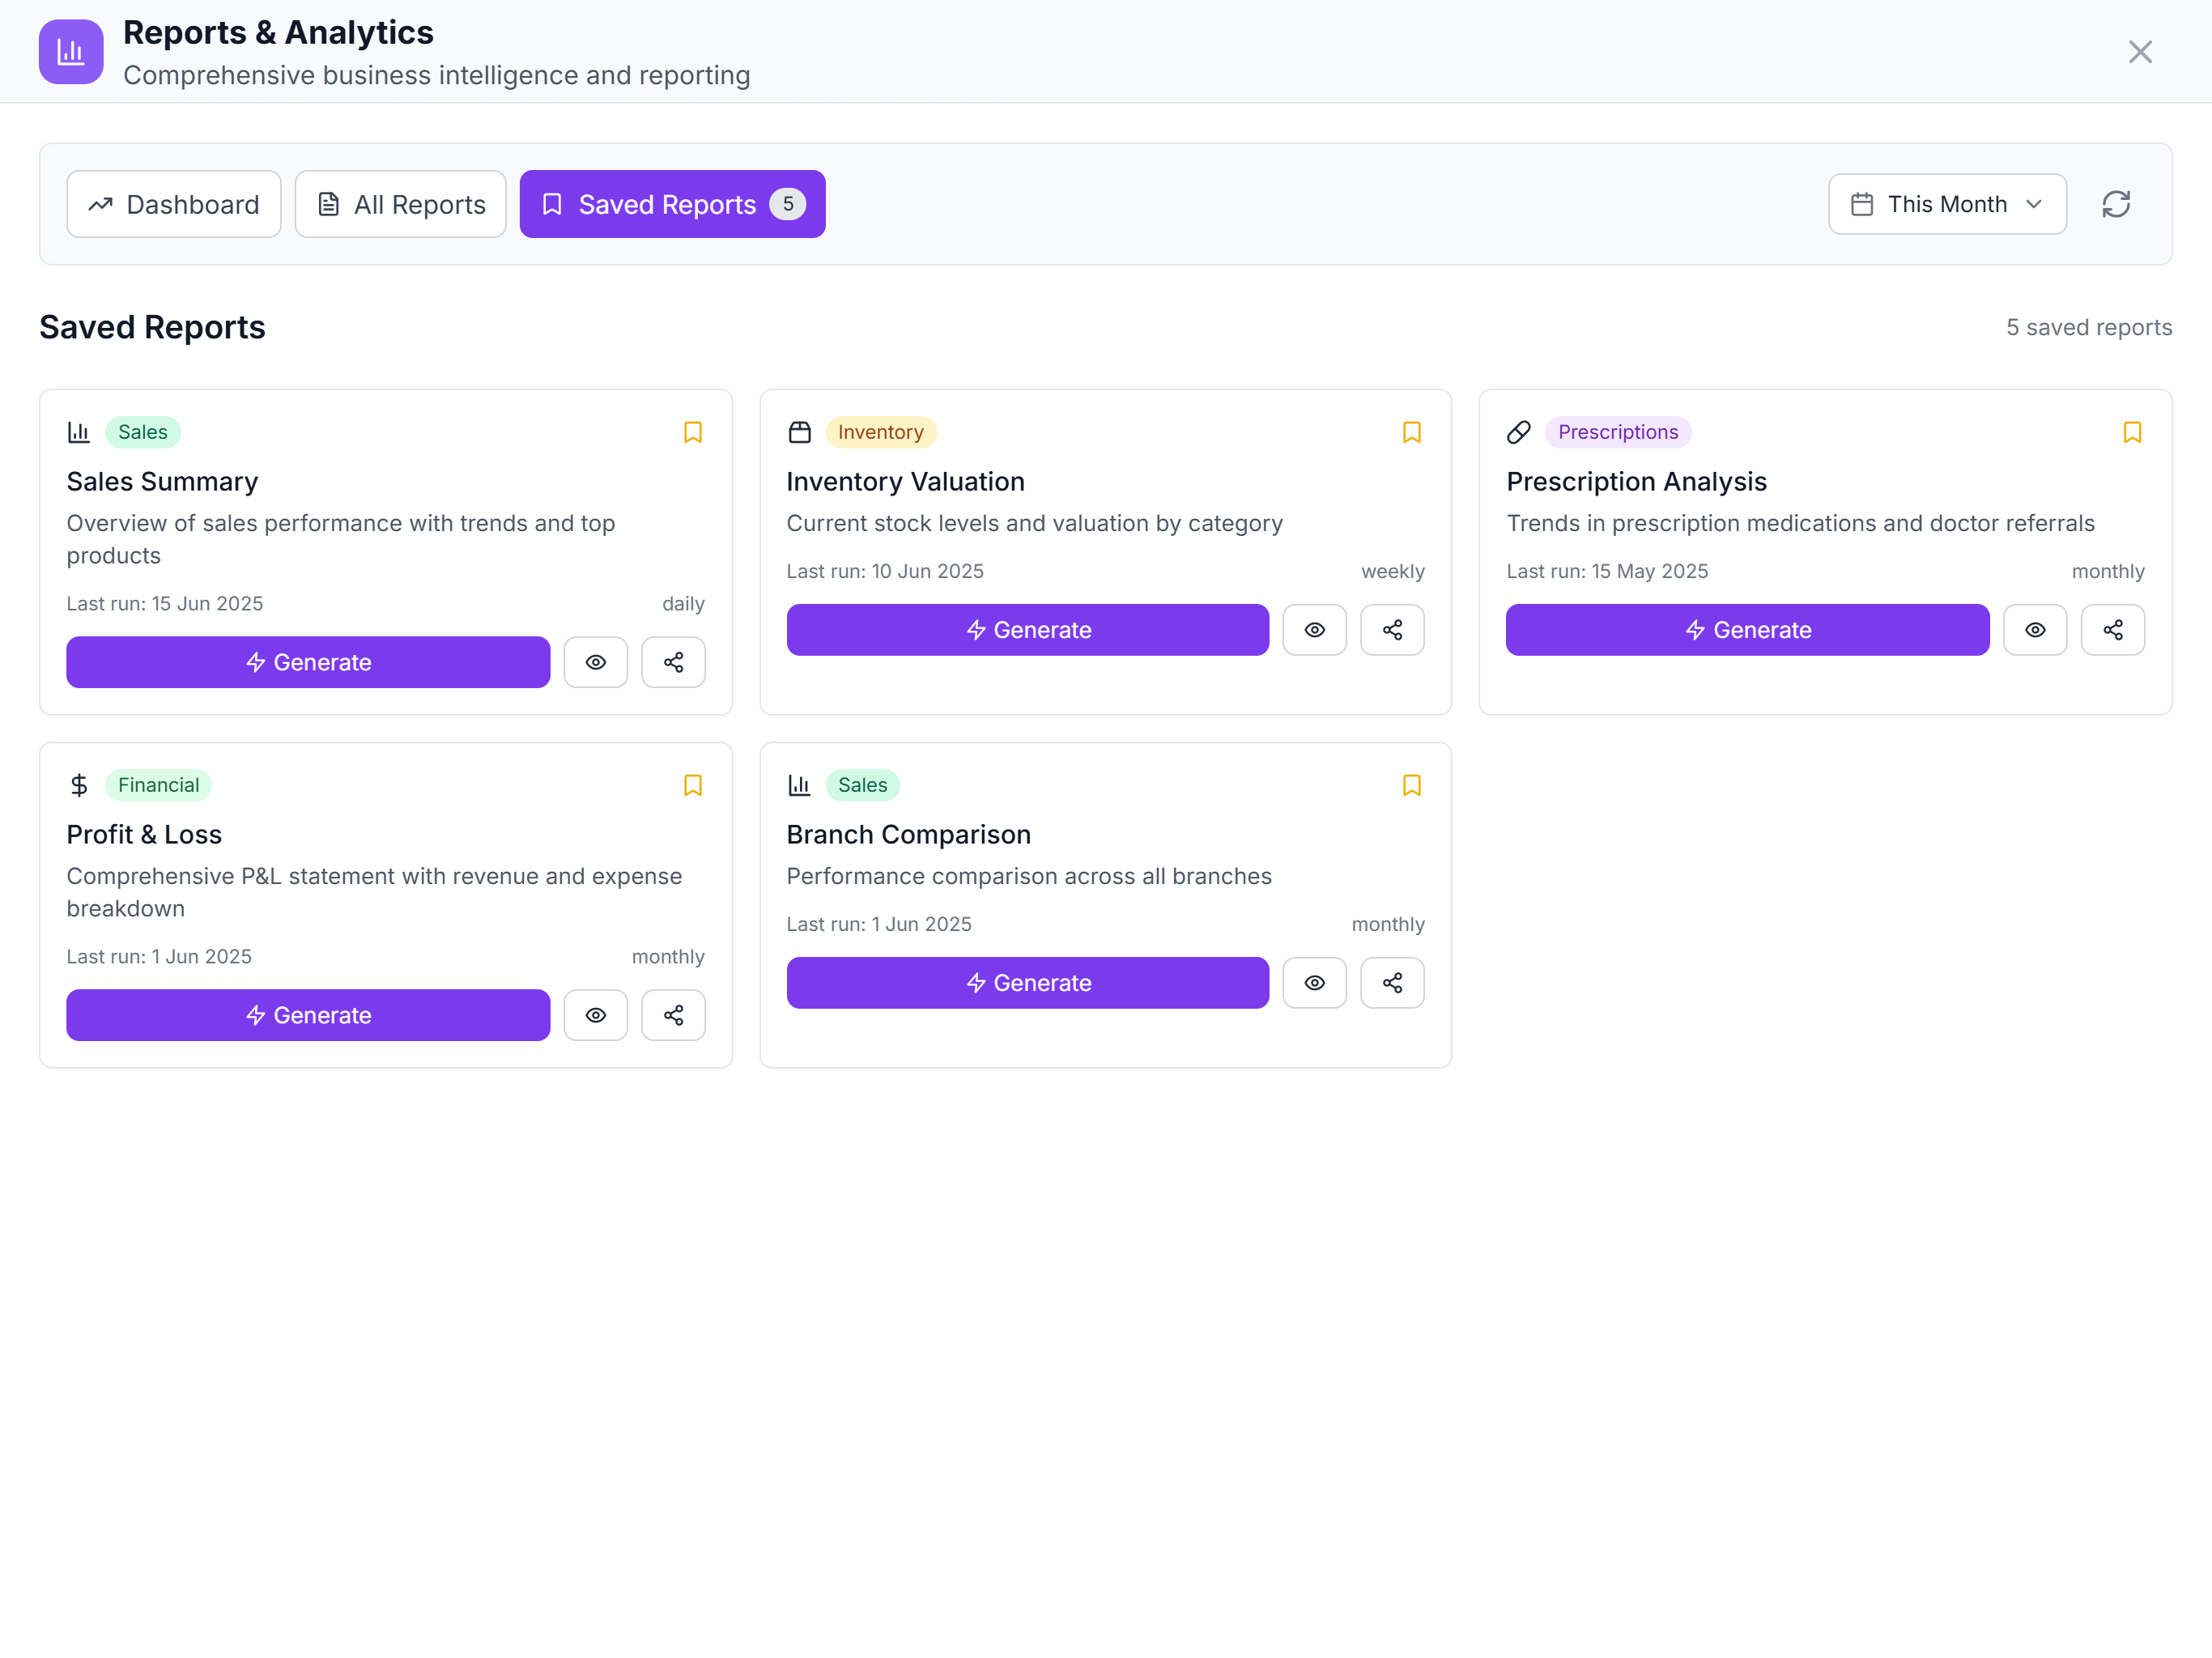
Task: Toggle bookmark on Inventory Valuation card
Action: 1411,432
